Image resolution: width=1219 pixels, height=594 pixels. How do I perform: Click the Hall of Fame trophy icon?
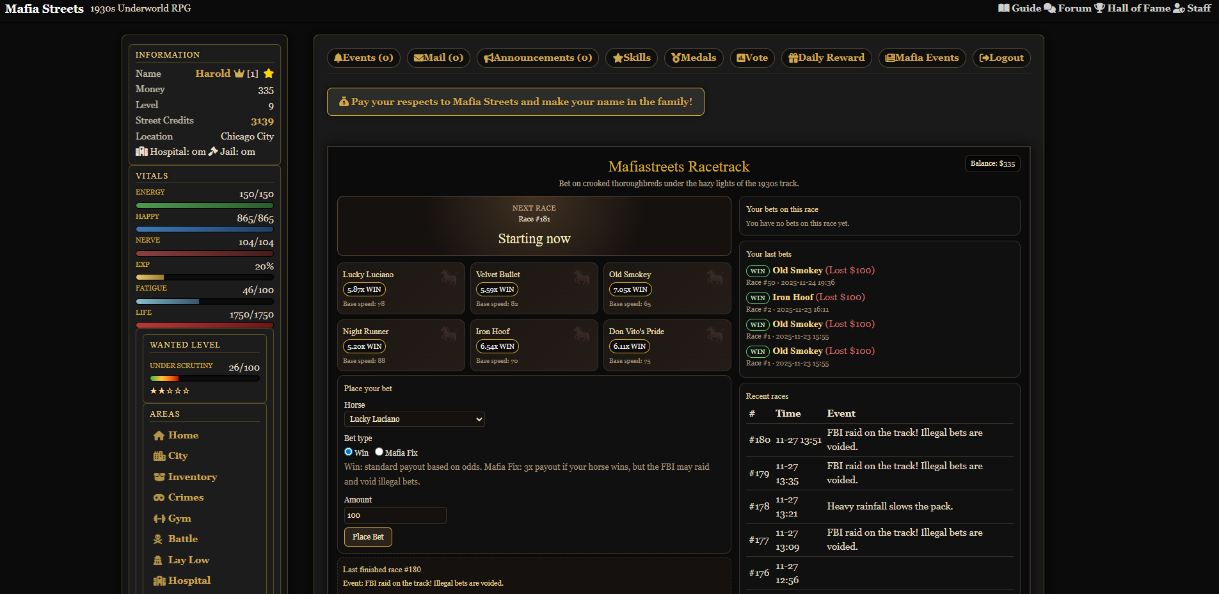click(1099, 8)
